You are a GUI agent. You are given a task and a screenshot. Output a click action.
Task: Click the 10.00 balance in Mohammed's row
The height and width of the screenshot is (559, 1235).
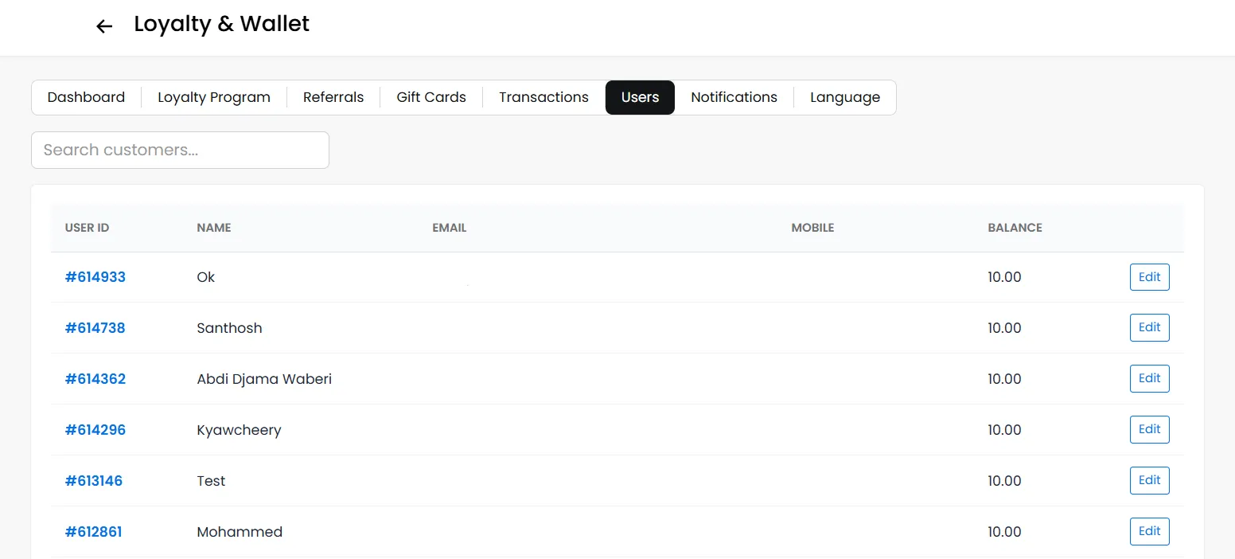(x=1004, y=532)
